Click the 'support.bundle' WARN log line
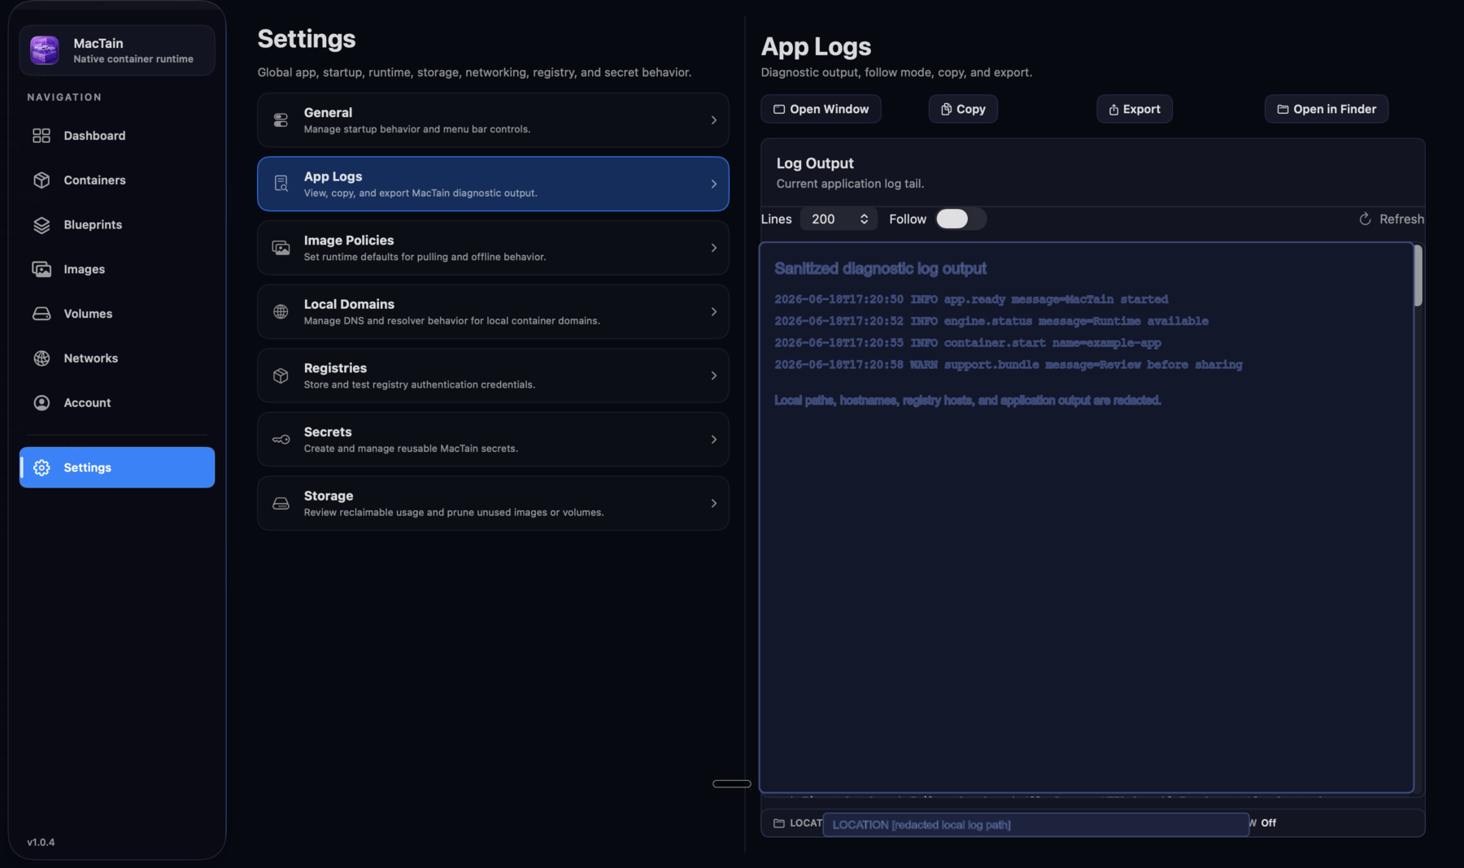Viewport: 1464px width, 868px height. click(x=1009, y=365)
